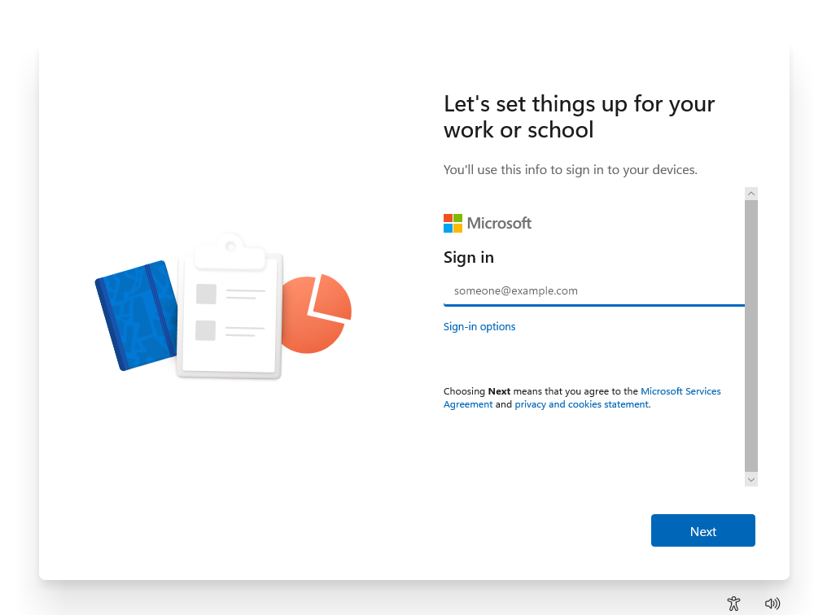Click the vertical scrollbar thumb
This screenshot has height=615, width=827.
click(x=751, y=336)
